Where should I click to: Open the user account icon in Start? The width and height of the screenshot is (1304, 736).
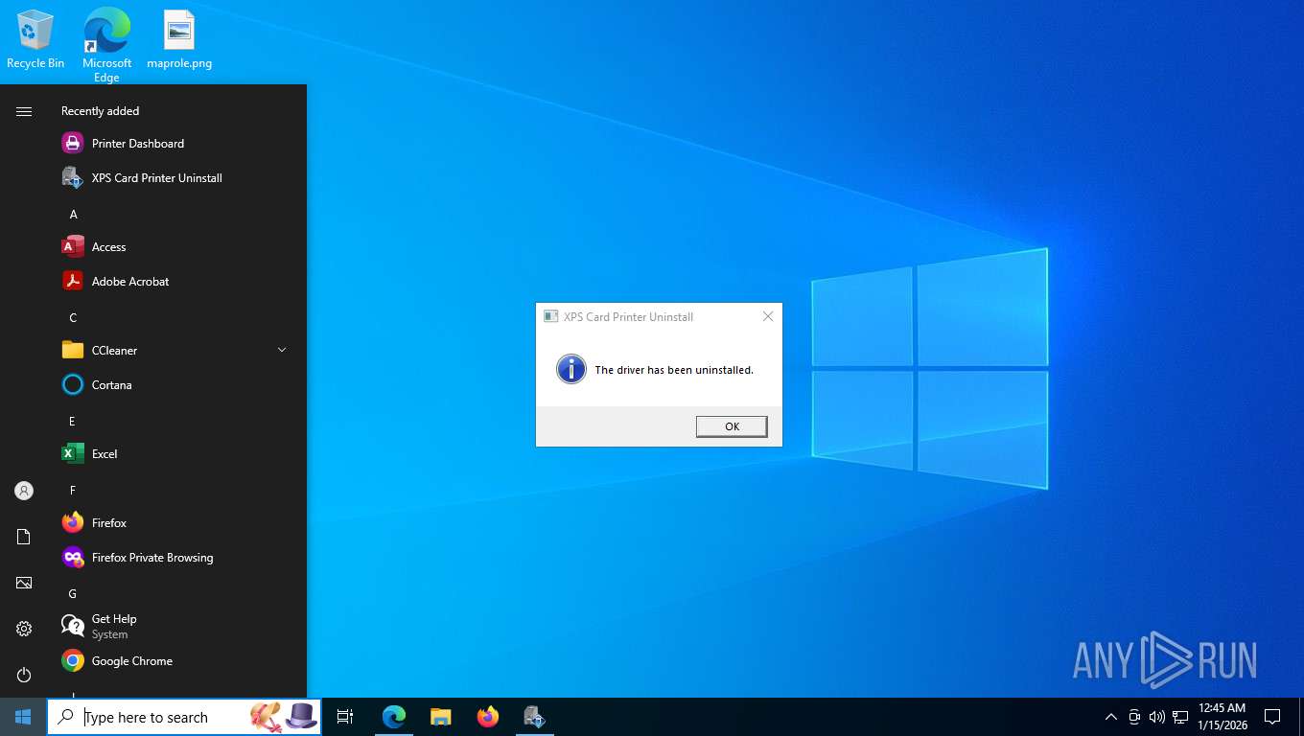[24, 491]
